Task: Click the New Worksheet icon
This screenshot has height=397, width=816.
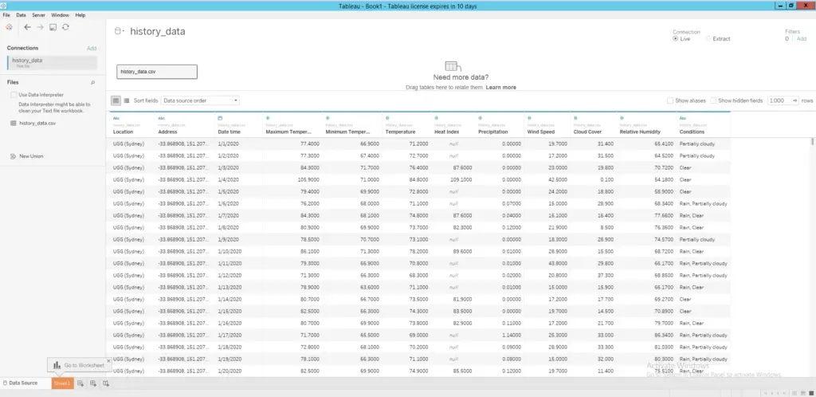Action: pyautogui.click(x=80, y=383)
